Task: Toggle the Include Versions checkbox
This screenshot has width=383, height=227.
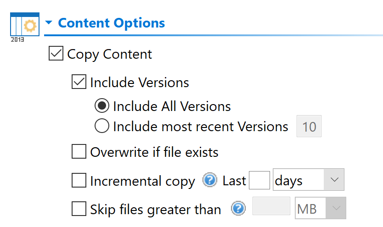Action: coord(79,83)
